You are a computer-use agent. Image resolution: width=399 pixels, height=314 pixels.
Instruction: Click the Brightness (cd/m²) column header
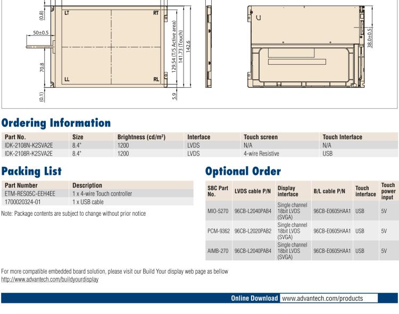[x=141, y=137]
